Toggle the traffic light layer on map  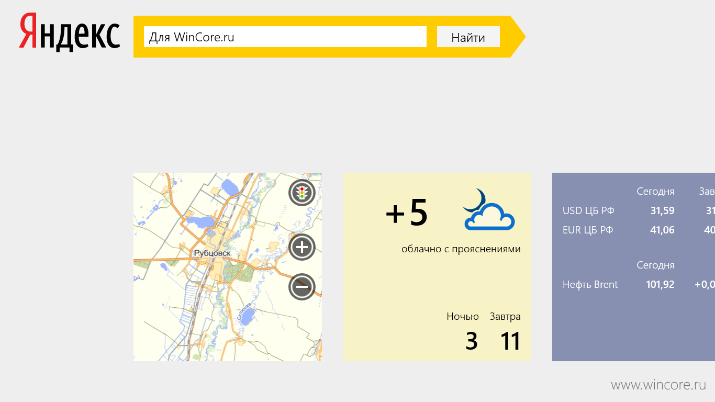click(302, 193)
